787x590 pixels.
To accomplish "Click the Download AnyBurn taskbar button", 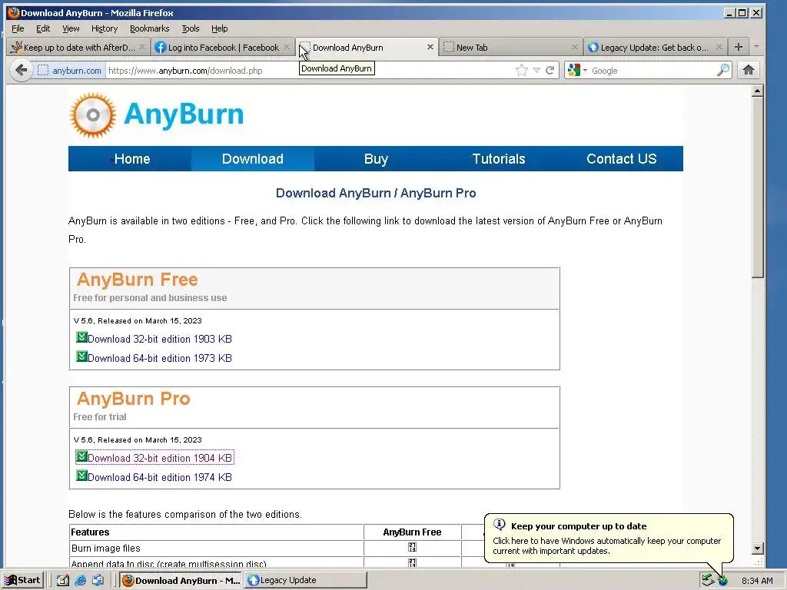I will (181, 581).
